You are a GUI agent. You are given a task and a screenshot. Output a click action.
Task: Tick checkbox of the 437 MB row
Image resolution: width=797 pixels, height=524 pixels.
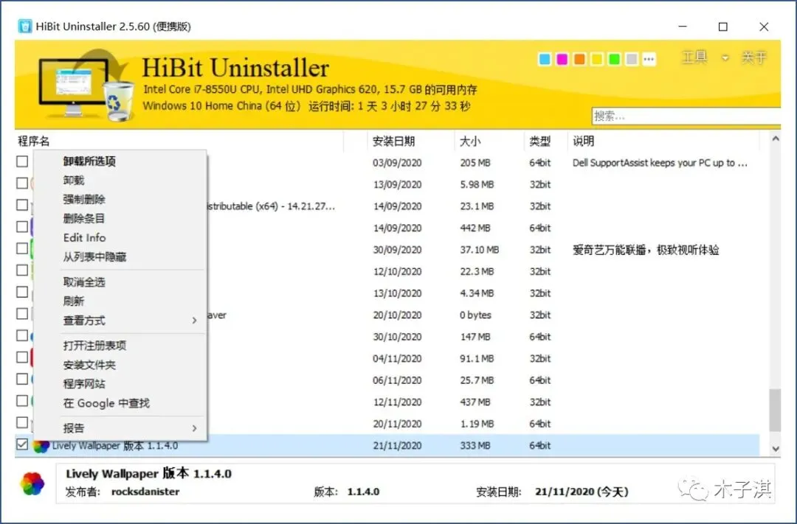point(22,401)
